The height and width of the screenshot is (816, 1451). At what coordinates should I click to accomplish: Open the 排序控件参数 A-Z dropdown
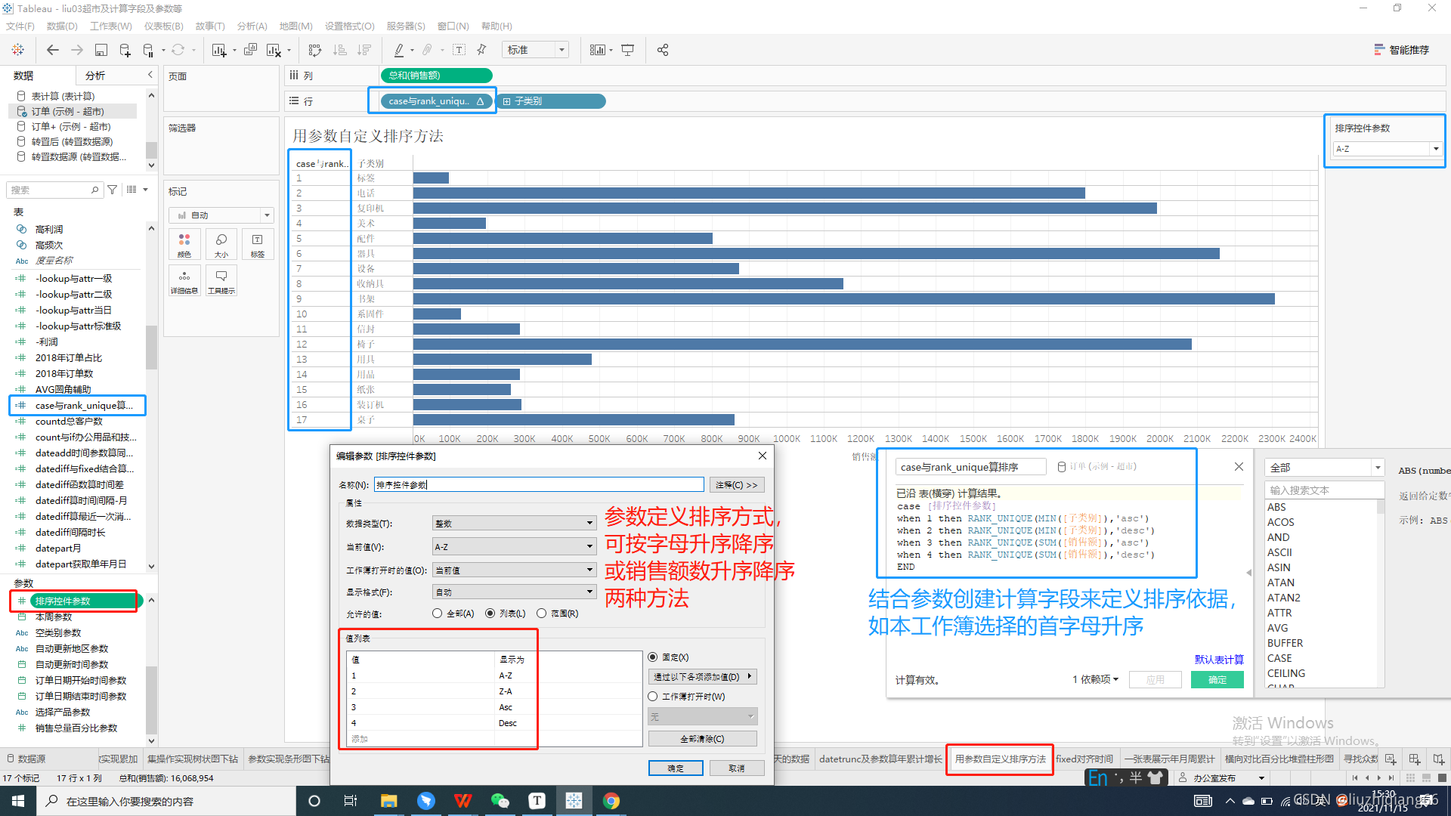1388,149
